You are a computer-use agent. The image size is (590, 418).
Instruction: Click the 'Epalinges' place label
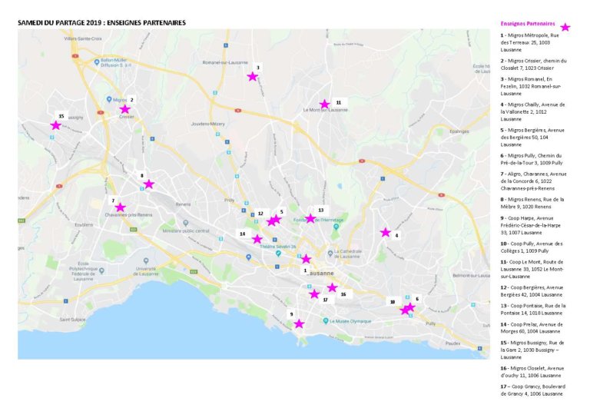459,131
